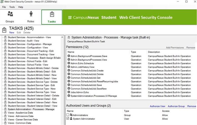Click clipboard icon of Views - Admissions Data

(5, 116)
